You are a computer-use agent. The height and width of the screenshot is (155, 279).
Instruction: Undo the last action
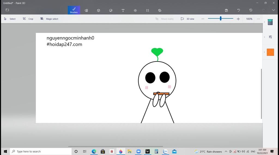[x=239, y=10]
